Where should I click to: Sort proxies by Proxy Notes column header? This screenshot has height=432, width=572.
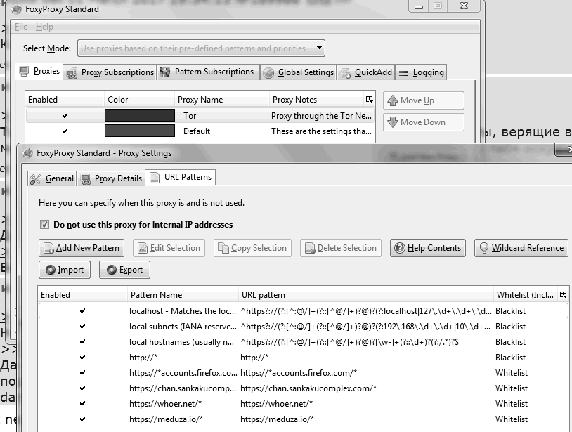tap(317, 100)
